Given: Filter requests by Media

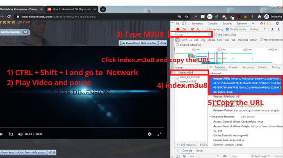Looking at the screenshot, I should click(211, 40).
